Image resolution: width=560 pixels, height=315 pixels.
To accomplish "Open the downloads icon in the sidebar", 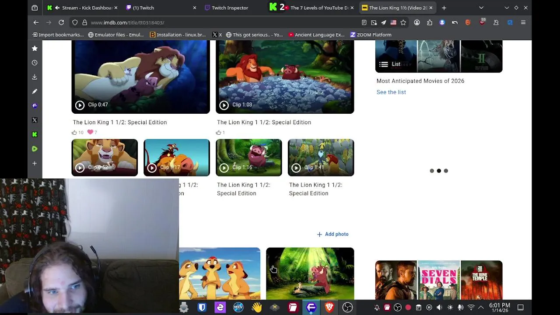I will [x=35, y=77].
